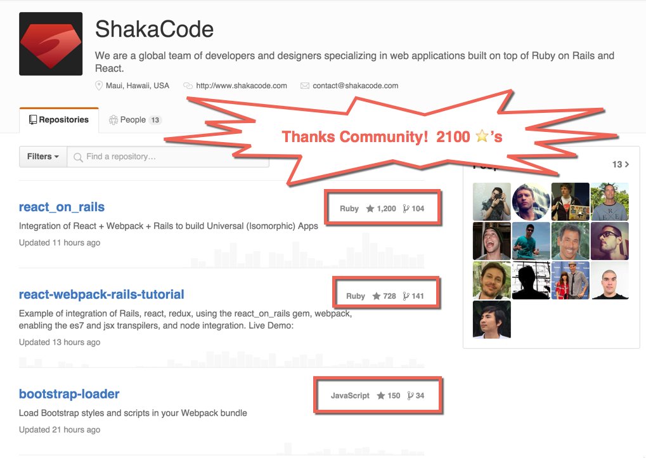Switch to the People tab
Screen dimensions: 646x458
click(x=135, y=120)
